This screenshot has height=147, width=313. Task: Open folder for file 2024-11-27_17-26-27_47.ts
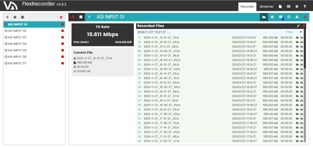[x=297, y=141]
